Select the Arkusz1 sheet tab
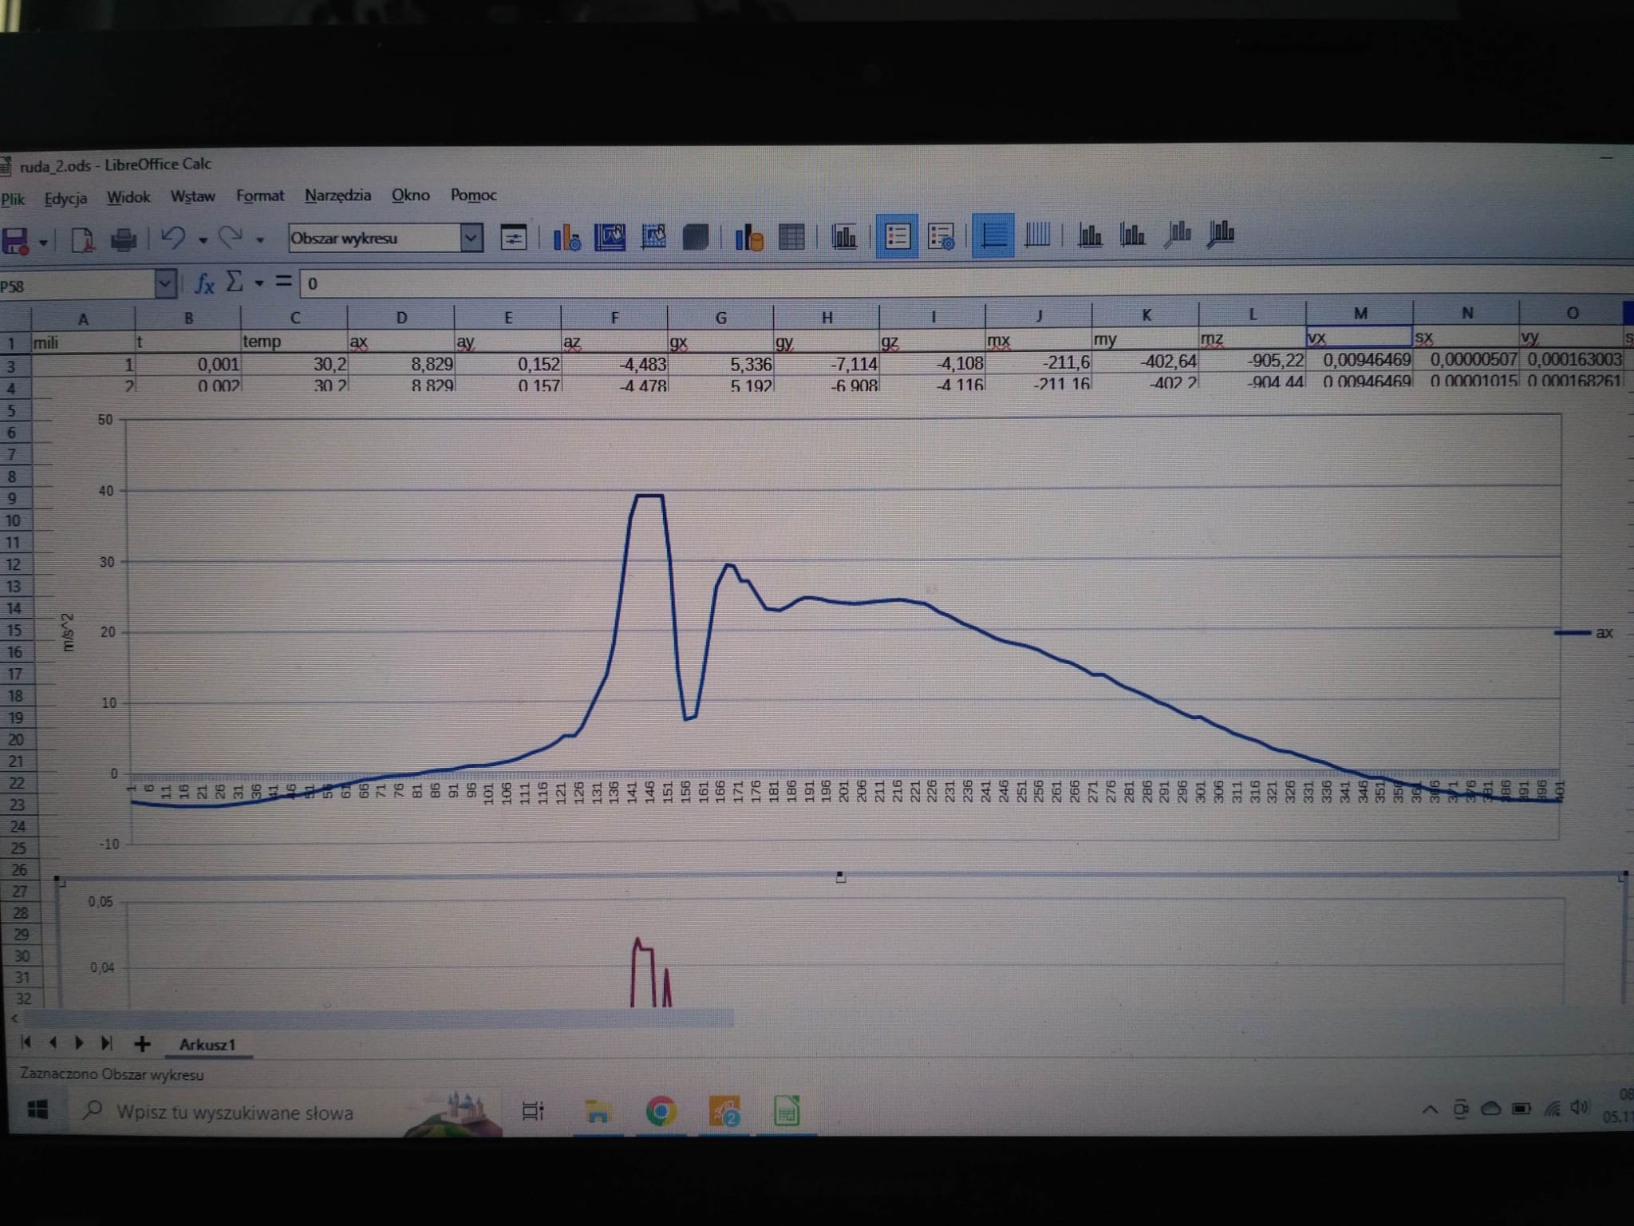Image resolution: width=1634 pixels, height=1226 pixels. [x=207, y=1045]
